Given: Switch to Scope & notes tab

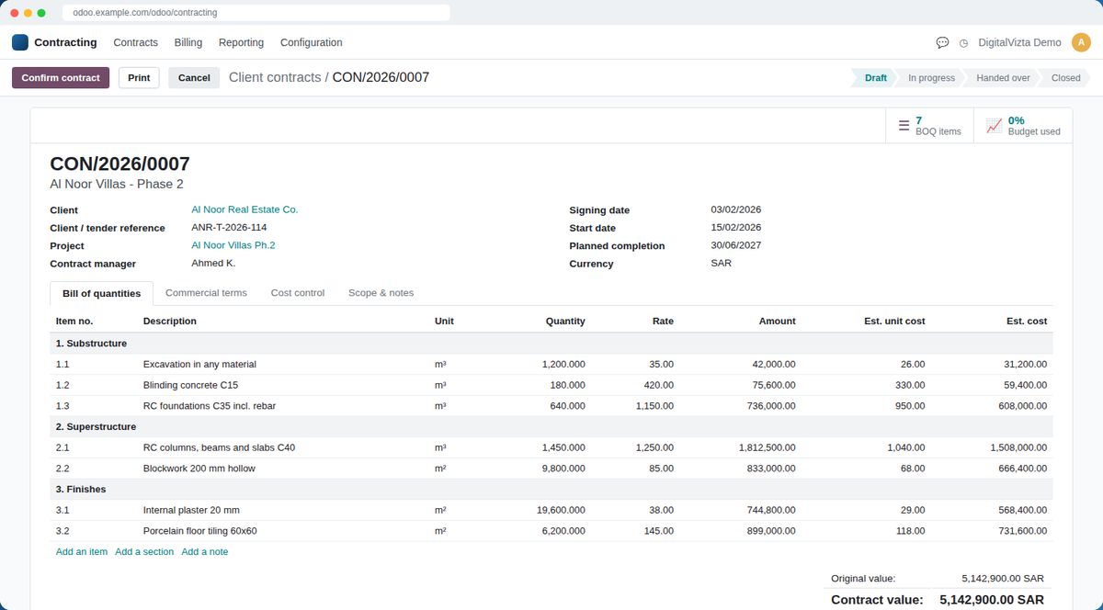Looking at the screenshot, I should click(381, 293).
